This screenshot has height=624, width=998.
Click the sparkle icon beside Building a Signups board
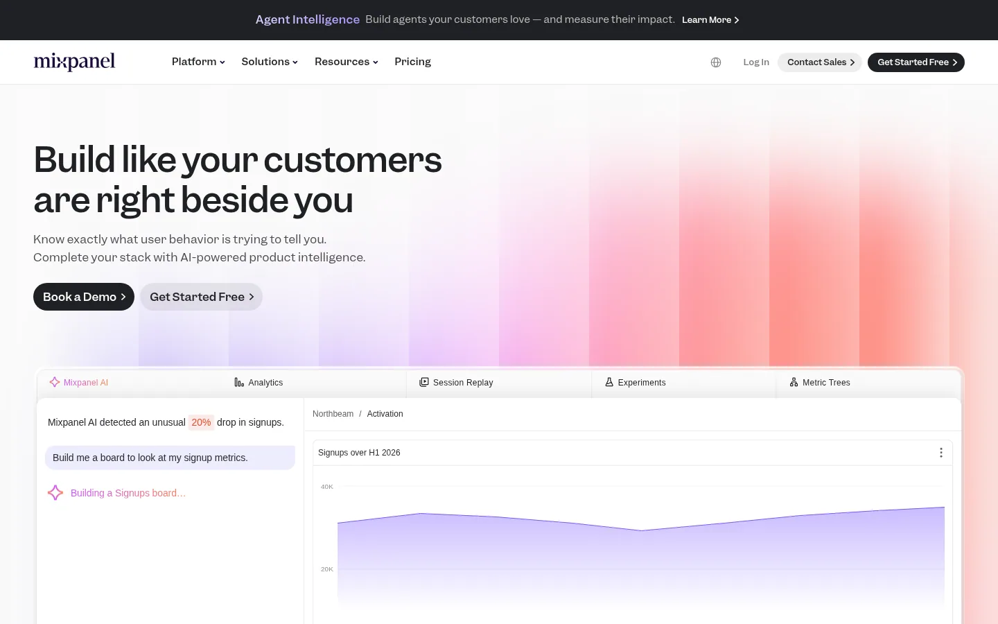(55, 493)
